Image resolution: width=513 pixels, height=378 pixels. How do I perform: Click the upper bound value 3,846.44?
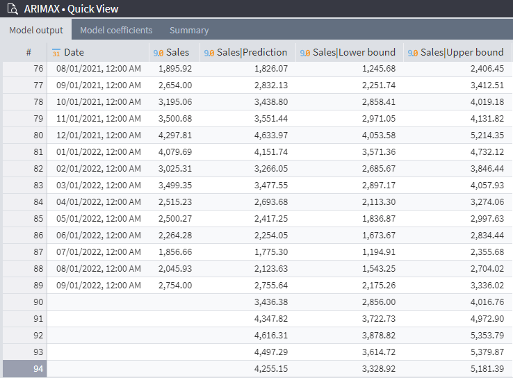click(x=487, y=169)
